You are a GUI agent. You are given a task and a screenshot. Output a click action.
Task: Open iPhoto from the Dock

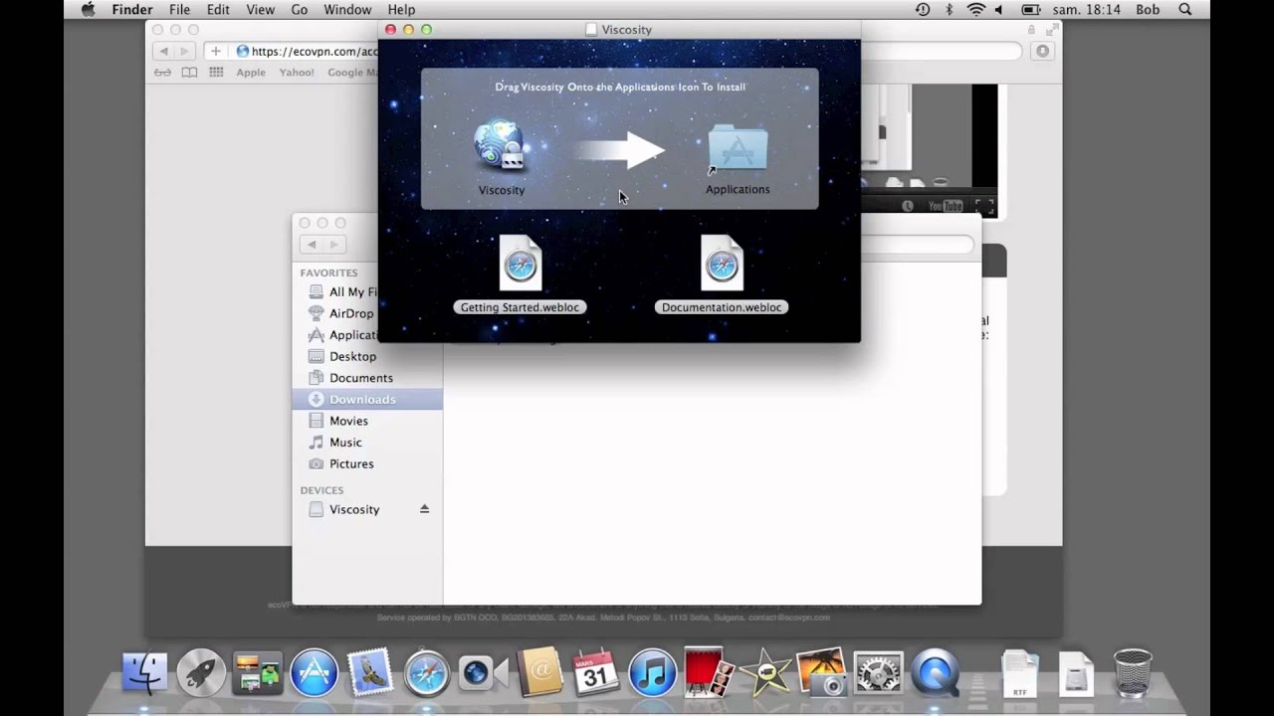821,673
